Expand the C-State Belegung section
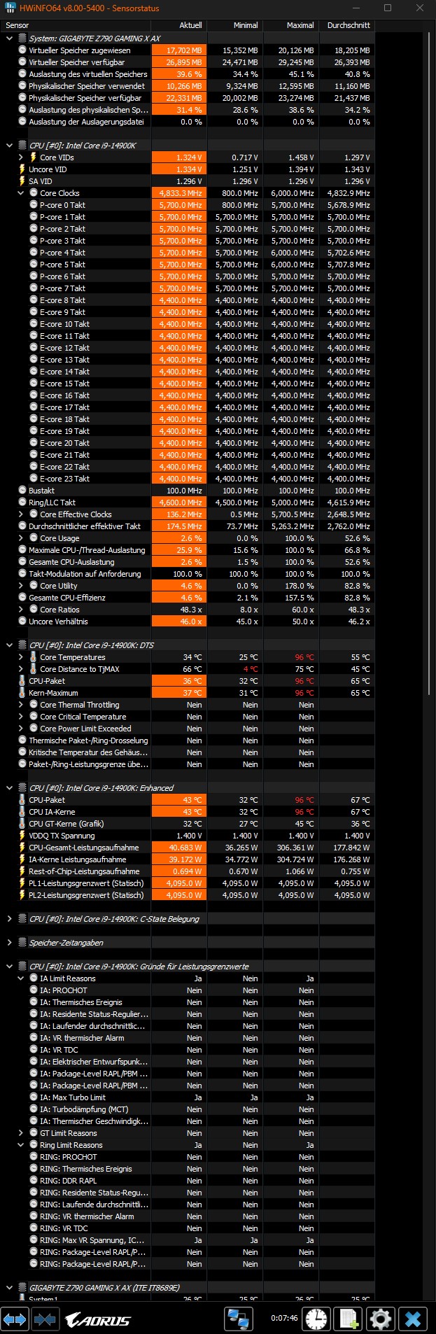The width and height of the screenshot is (436, 1334). tap(9, 919)
